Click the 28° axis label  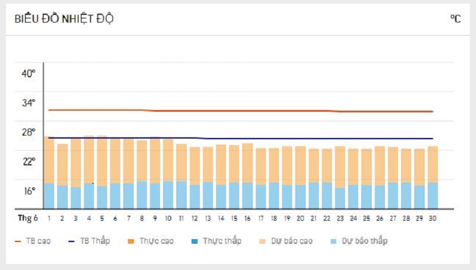pos(29,132)
